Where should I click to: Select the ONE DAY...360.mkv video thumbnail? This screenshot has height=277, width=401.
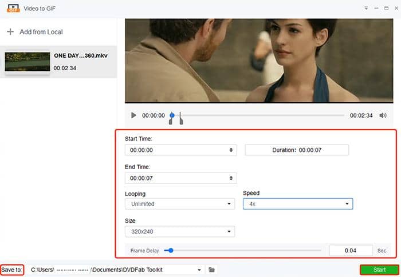tap(27, 62)
